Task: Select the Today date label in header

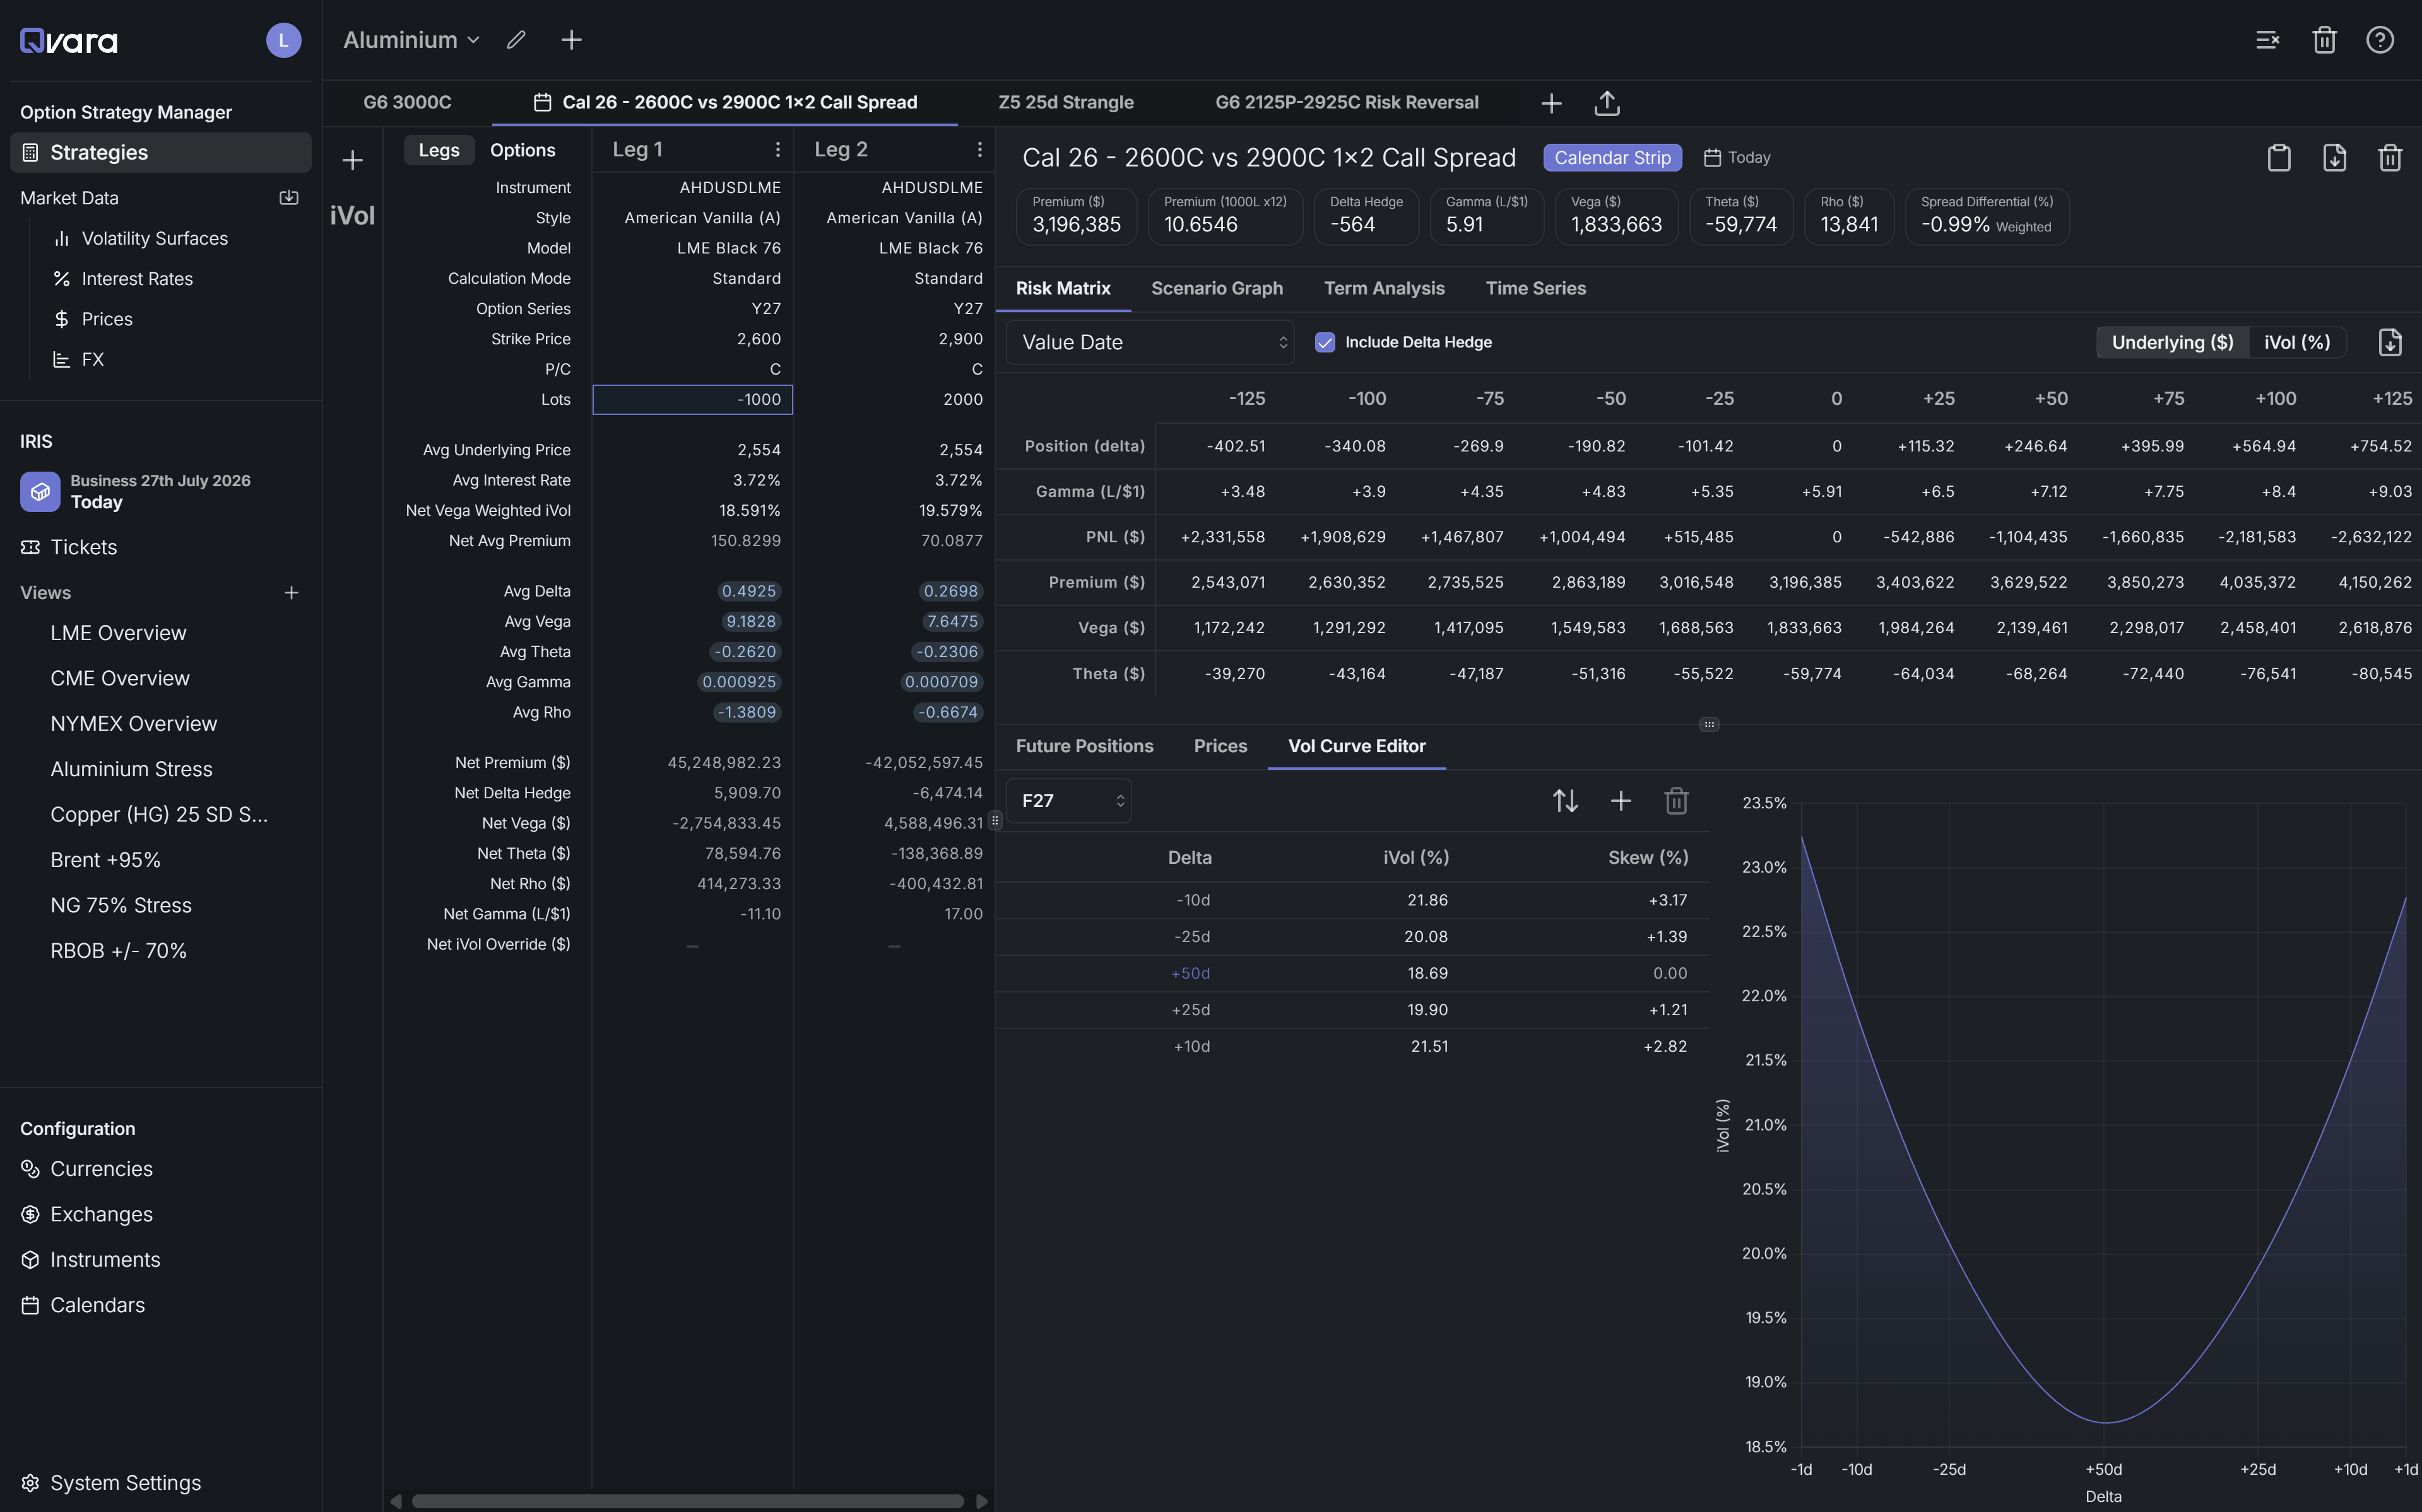Action: pos(1749,158)
